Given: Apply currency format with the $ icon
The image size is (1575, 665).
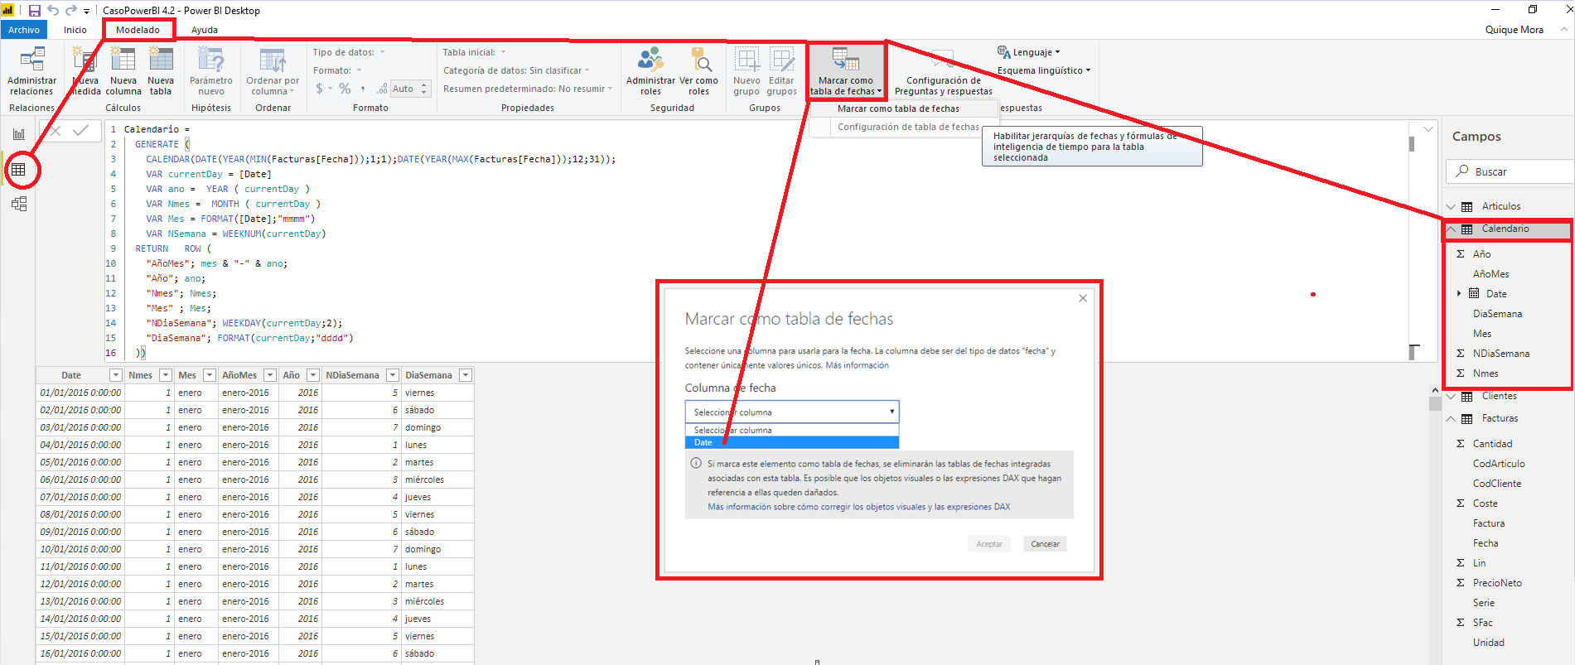Looking at the screenshot, I should pos(320,89).
